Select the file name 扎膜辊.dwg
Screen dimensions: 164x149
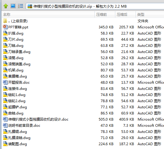point(18,132)
